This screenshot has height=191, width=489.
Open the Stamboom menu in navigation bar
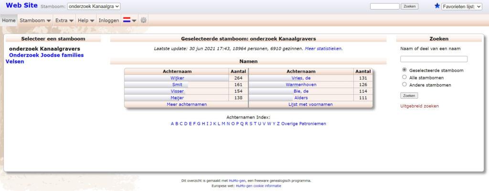click(x=35, y=20)
